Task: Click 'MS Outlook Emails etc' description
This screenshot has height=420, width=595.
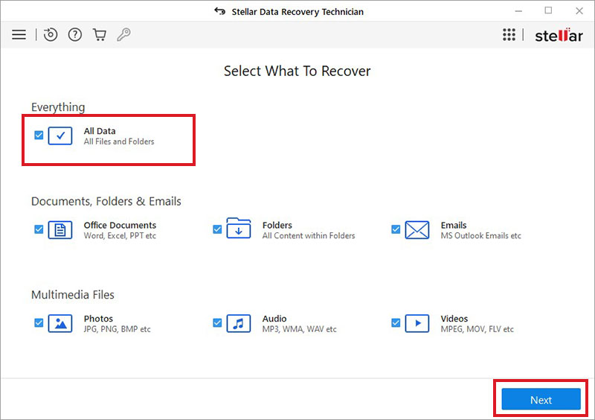Action: point(480,236)
